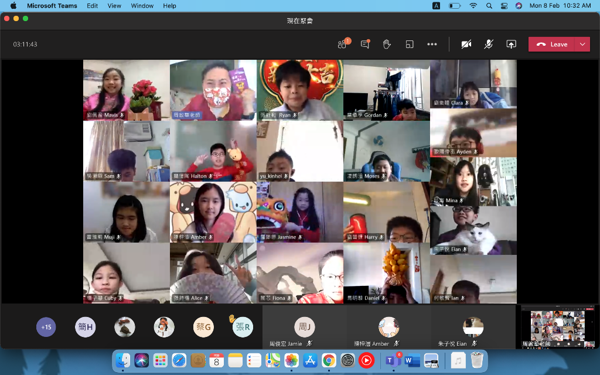Open Preview from the Dock
The image size is (600, 375).
coord(431,360)
